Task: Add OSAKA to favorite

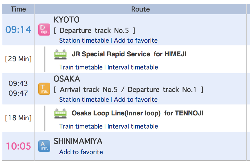Action: [x=136, y=100]
